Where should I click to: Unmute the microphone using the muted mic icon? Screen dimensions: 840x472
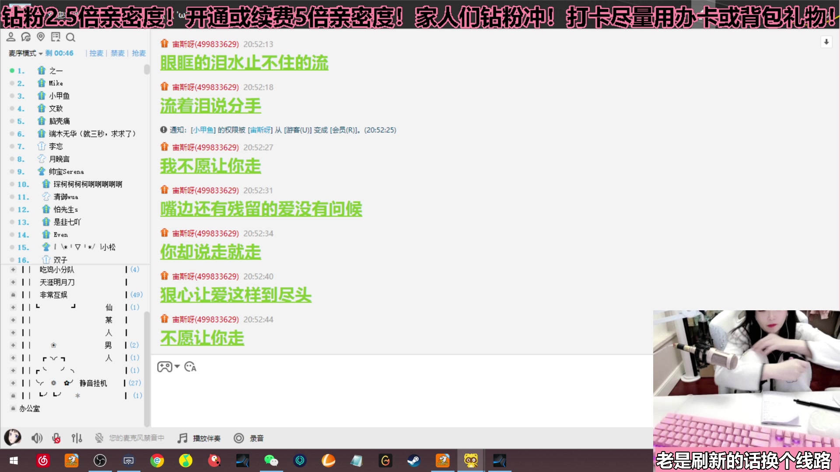(56, 438)
